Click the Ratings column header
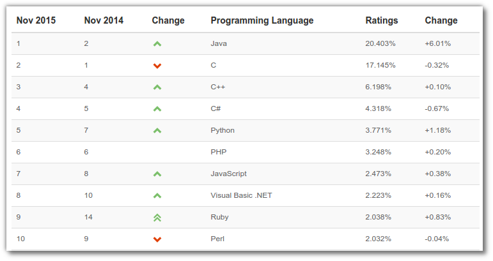The width and height of the screenshot is (493, 261). [x=382, y=20]
